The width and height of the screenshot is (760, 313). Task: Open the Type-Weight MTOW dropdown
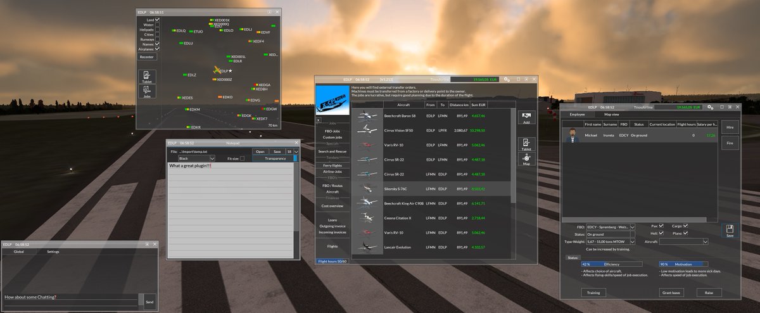(612, 241)
